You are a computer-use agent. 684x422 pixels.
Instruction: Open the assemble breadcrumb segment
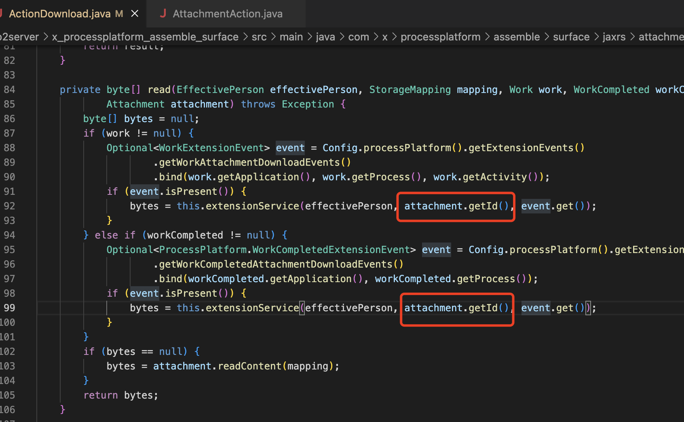[517, 37]
